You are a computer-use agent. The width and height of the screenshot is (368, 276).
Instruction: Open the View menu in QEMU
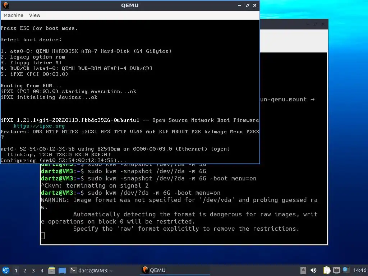pos(34,15)
